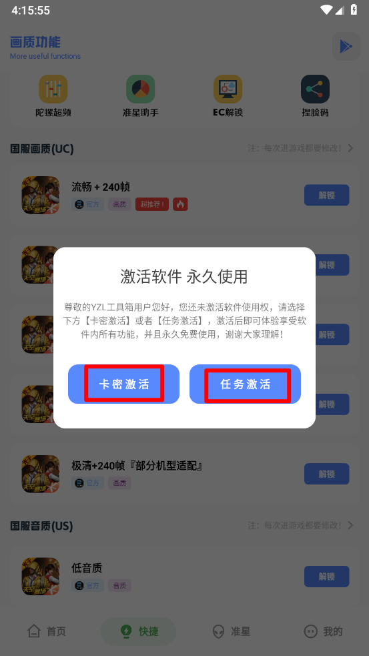
Task: Tap the 低音质 game thumbnail
Action: [x=41, y=577]
